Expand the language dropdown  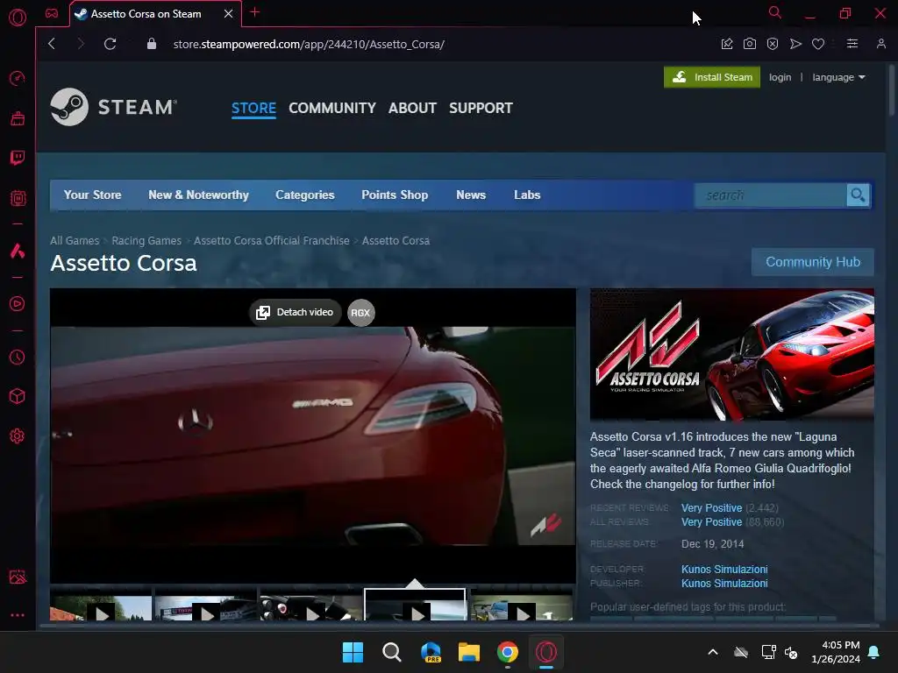(x=838, y=77)
